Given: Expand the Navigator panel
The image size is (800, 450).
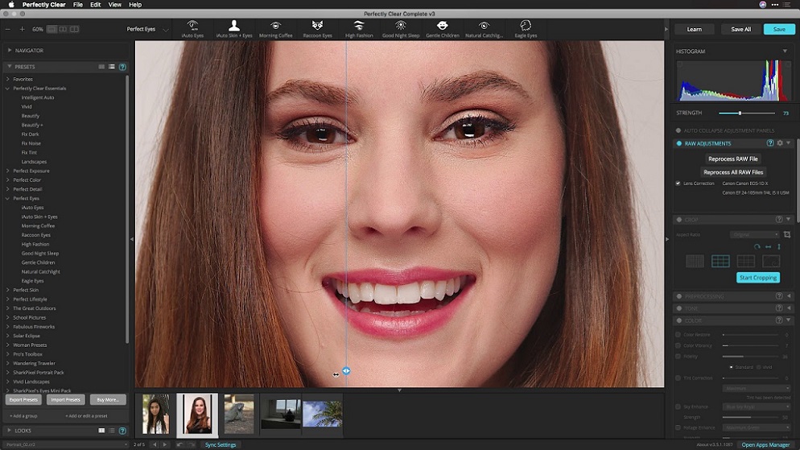Looking at the screenshot, I should coord(9,51).
